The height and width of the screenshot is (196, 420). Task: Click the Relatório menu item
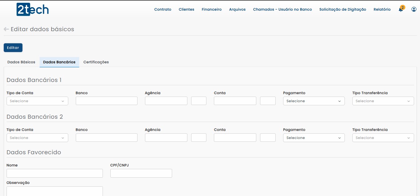(382, 9)
